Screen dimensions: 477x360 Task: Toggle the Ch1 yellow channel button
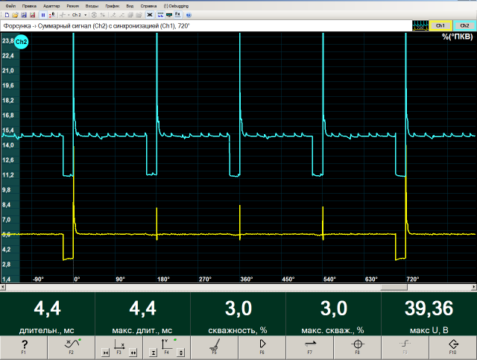441,25
